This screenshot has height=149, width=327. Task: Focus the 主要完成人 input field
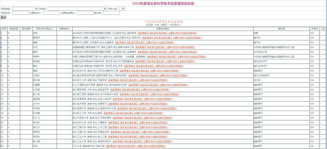click(51, 13)
